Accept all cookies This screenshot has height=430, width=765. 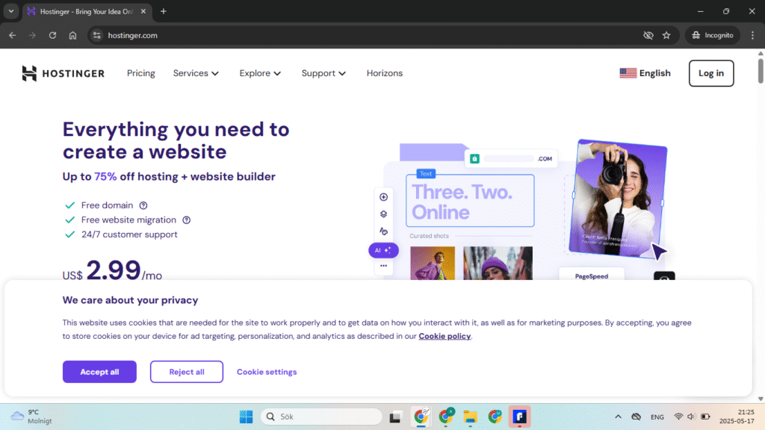coord(99,372)
